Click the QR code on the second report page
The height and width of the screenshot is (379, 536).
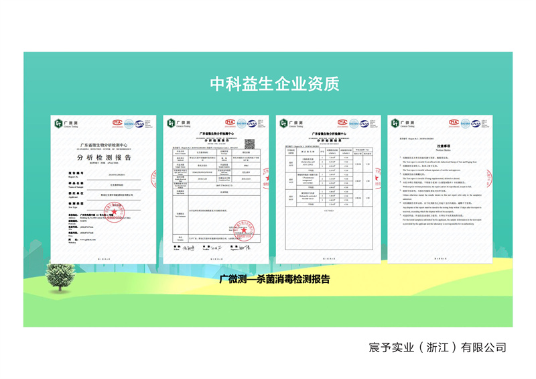tap(250, 143)
